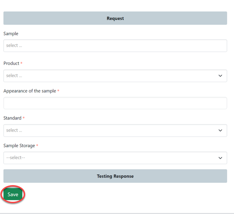Click the green Save button

13,194
